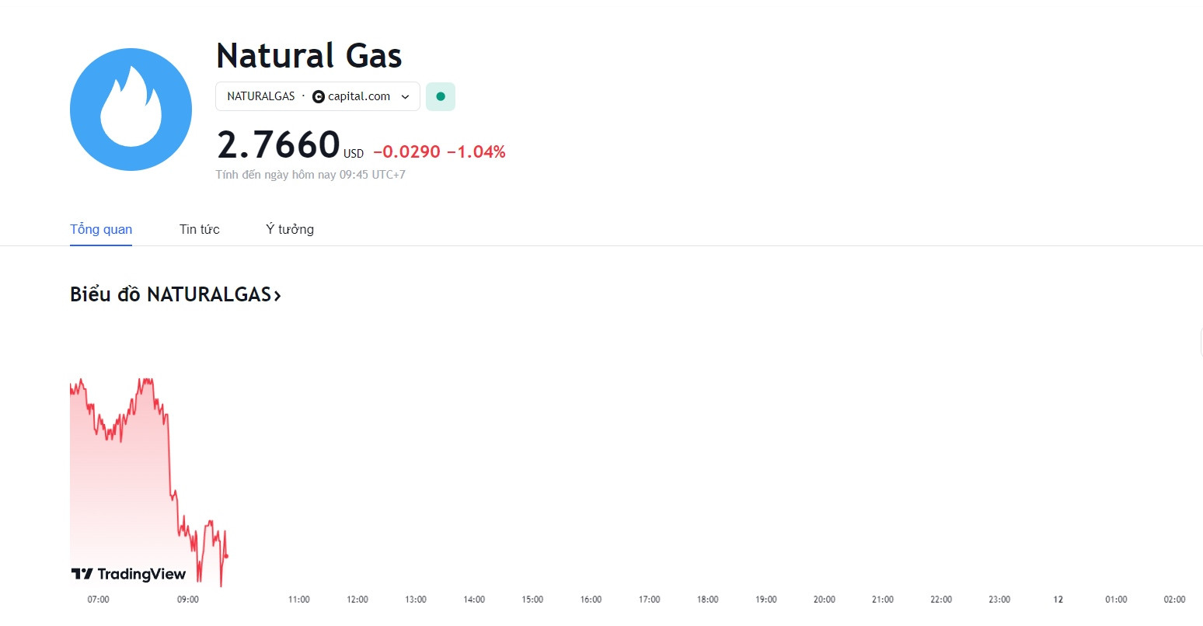Screen dimensions: 1203x626
Task: Open the Biểu đồ NATURALGAS chart arrow
Action: tap(277, 295)
